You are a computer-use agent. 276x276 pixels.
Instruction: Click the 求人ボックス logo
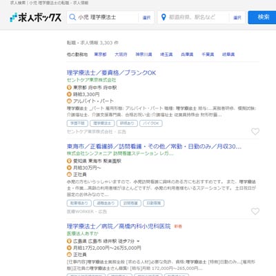pos(36,17)
